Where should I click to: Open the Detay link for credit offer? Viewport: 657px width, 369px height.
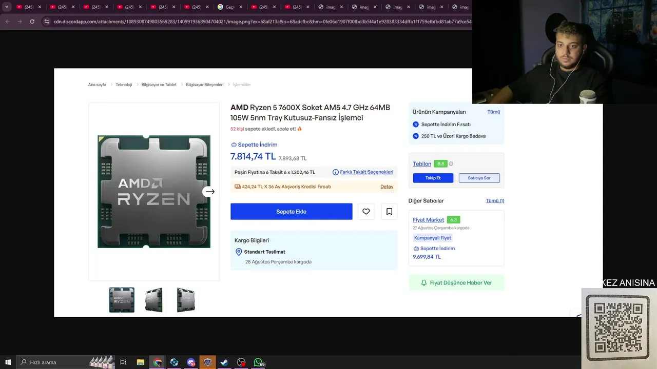387,187
